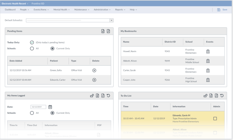Screen dimensions: 233x140
Task: Export My Items Logged to Excel
Action: tap(97, 95)
